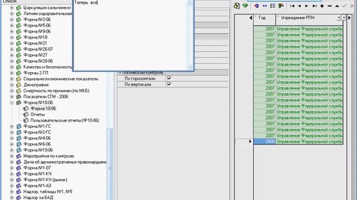This screenshot has width=357, height=200.
Task: Expand the Формы 2-ТП node
Action: (x=12, y=73)
